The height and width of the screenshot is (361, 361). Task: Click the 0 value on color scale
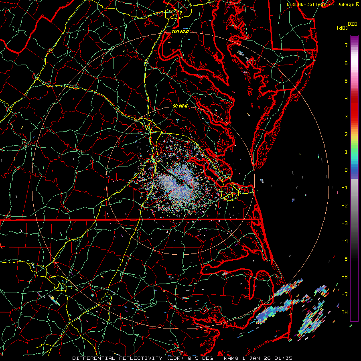coord(346,170)
